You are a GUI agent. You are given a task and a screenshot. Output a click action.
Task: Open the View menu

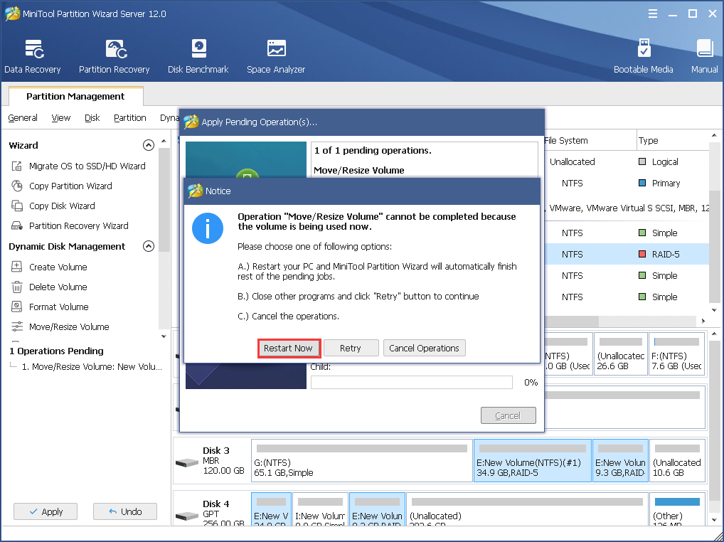click(x=60, y=118)
